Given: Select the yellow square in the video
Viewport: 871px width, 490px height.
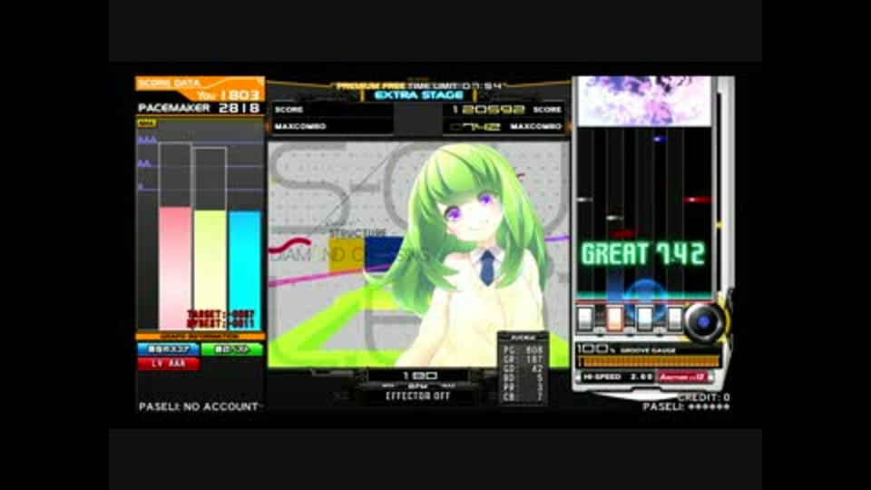Looking at the screenshot, I should tap(346, 254).
